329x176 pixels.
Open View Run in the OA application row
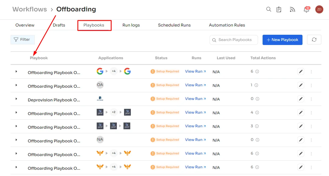click(x=195, y=85)
